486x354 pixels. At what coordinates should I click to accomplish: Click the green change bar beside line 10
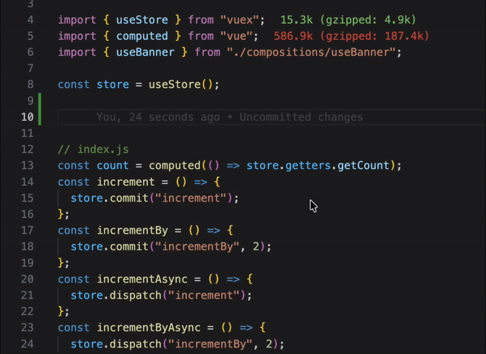(39, 117)
